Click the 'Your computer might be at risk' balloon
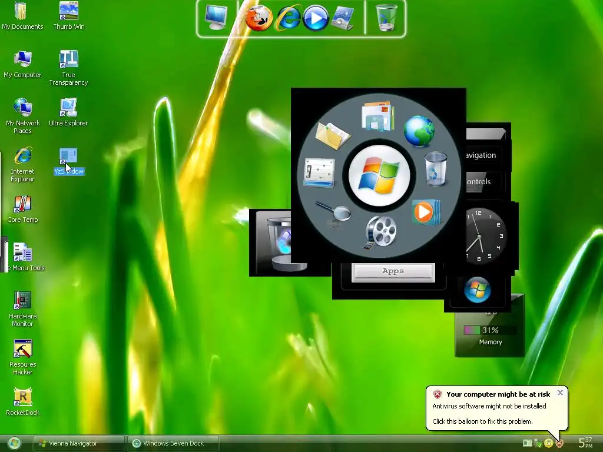This screenshot has width=603, height=452. tap(496, 408)
